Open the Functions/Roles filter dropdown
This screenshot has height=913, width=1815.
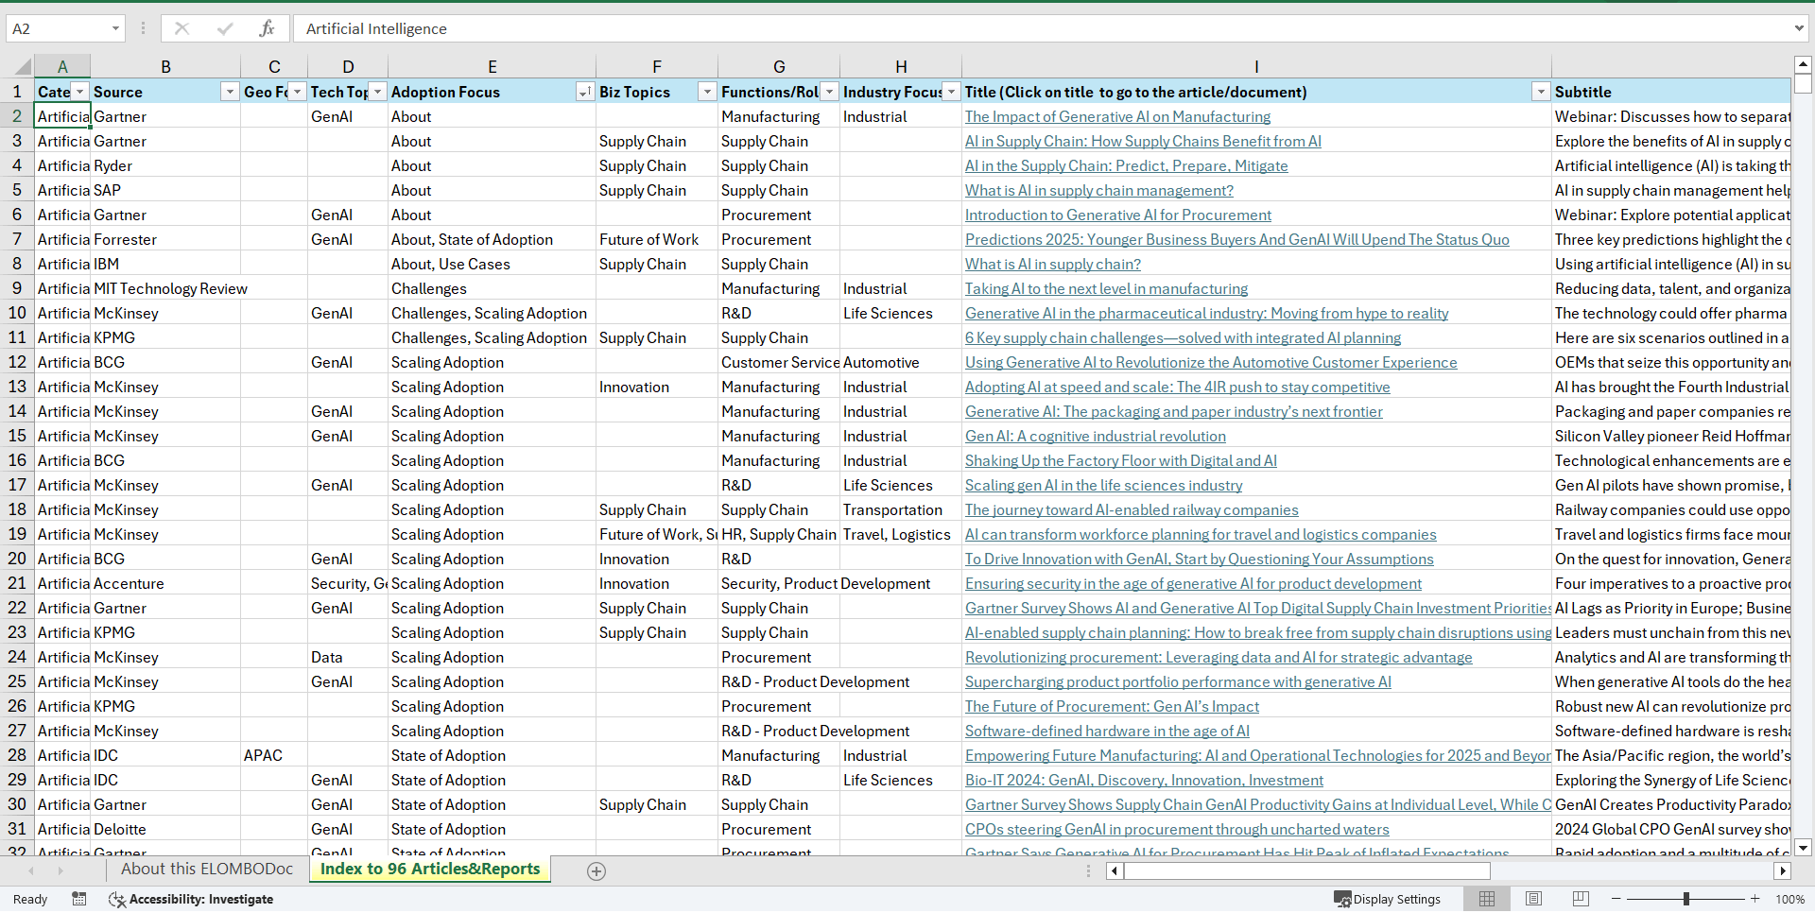coord(830,92)
